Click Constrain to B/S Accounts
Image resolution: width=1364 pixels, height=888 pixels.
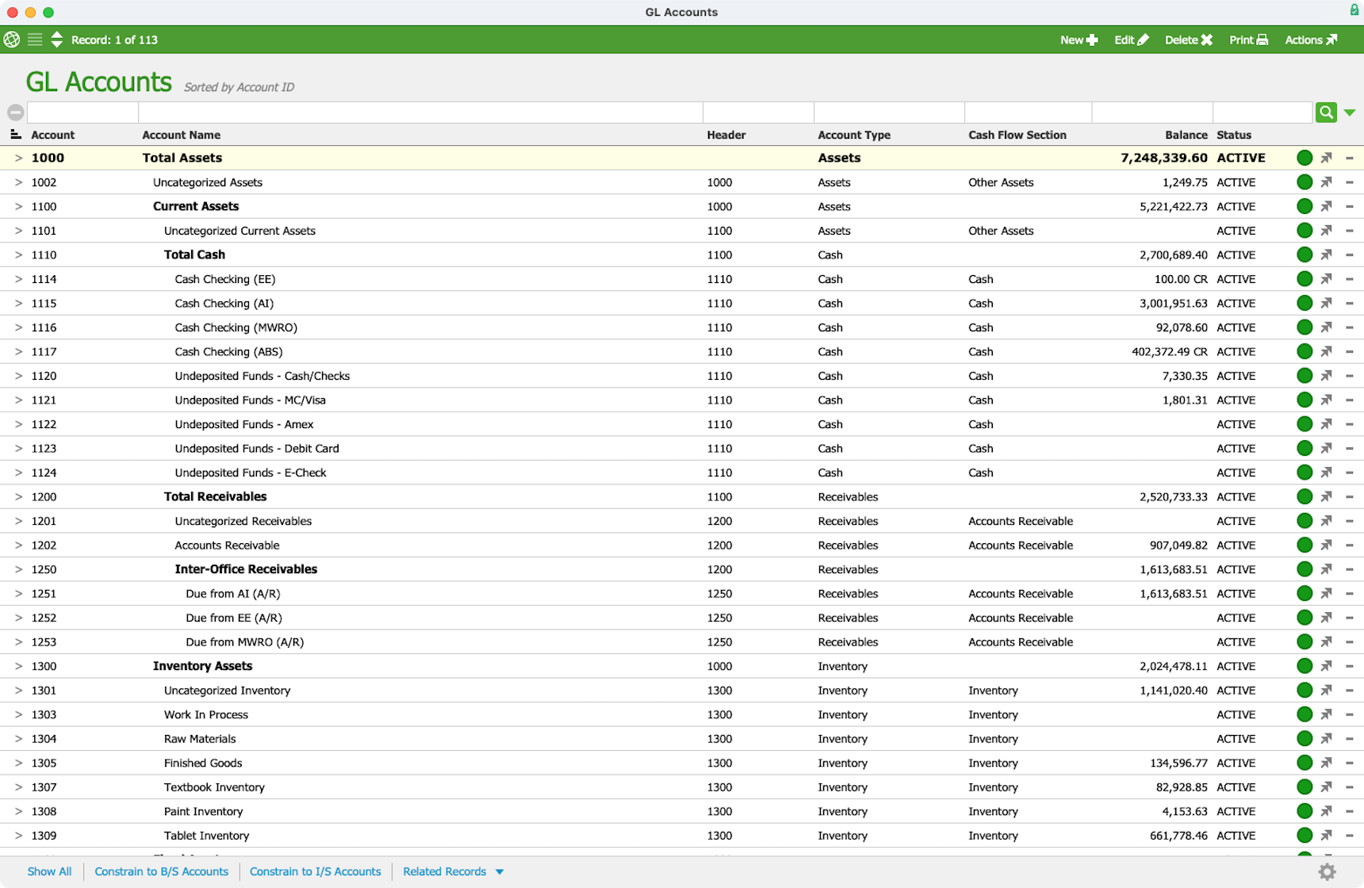[x=161, y=871]
